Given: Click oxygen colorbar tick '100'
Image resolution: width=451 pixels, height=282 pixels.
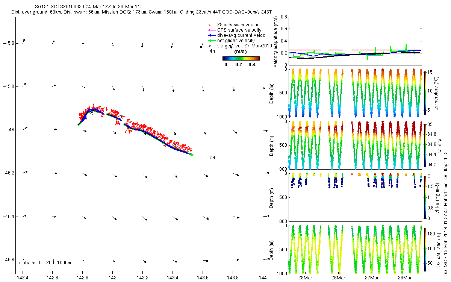Looking at the screenshot, I should click(431, 249).
